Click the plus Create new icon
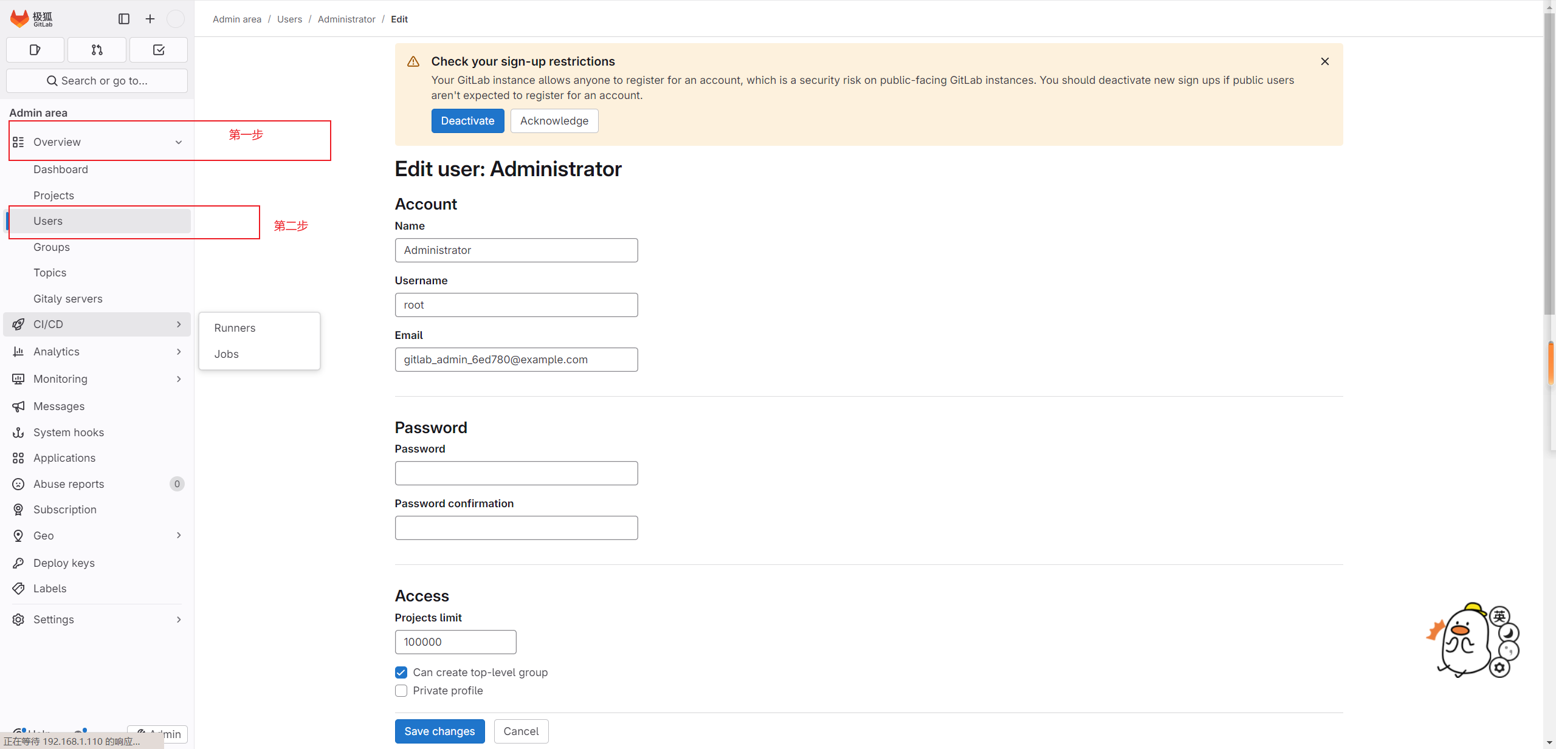Viewport: 1556px width, 749px height. [150, 19]
